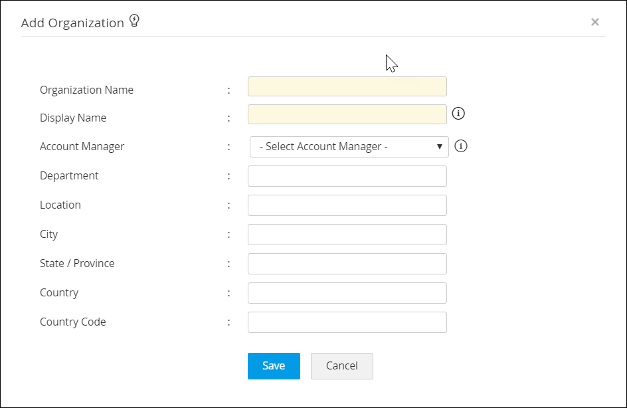Cancel adding the organization
The height and width of the screenshot is (408, 627).
click(x=341, y=365)
